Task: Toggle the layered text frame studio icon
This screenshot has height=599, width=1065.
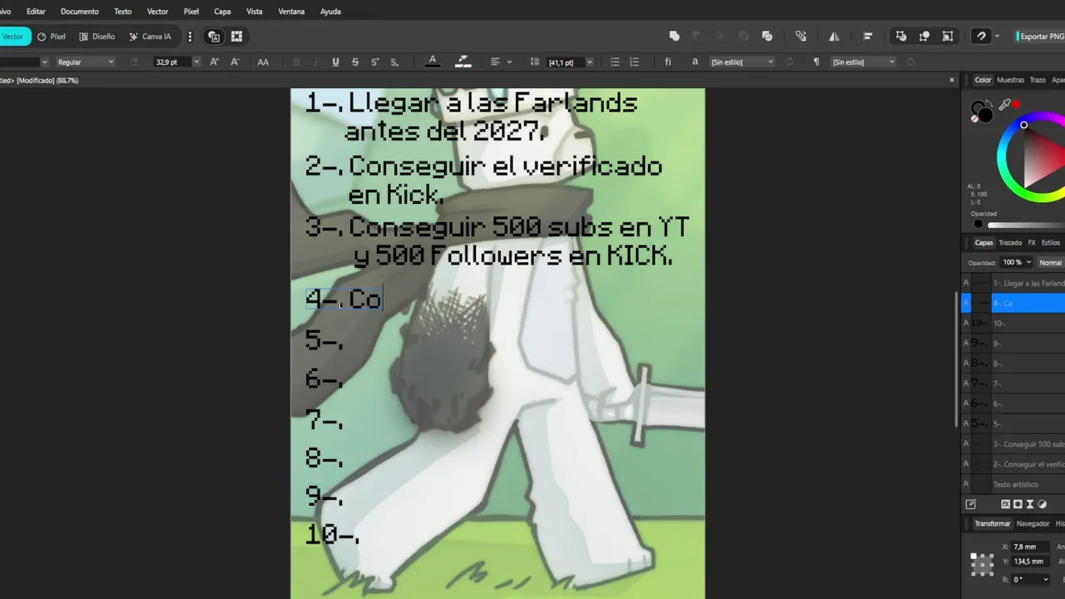Action: click(x=214, y=37)
